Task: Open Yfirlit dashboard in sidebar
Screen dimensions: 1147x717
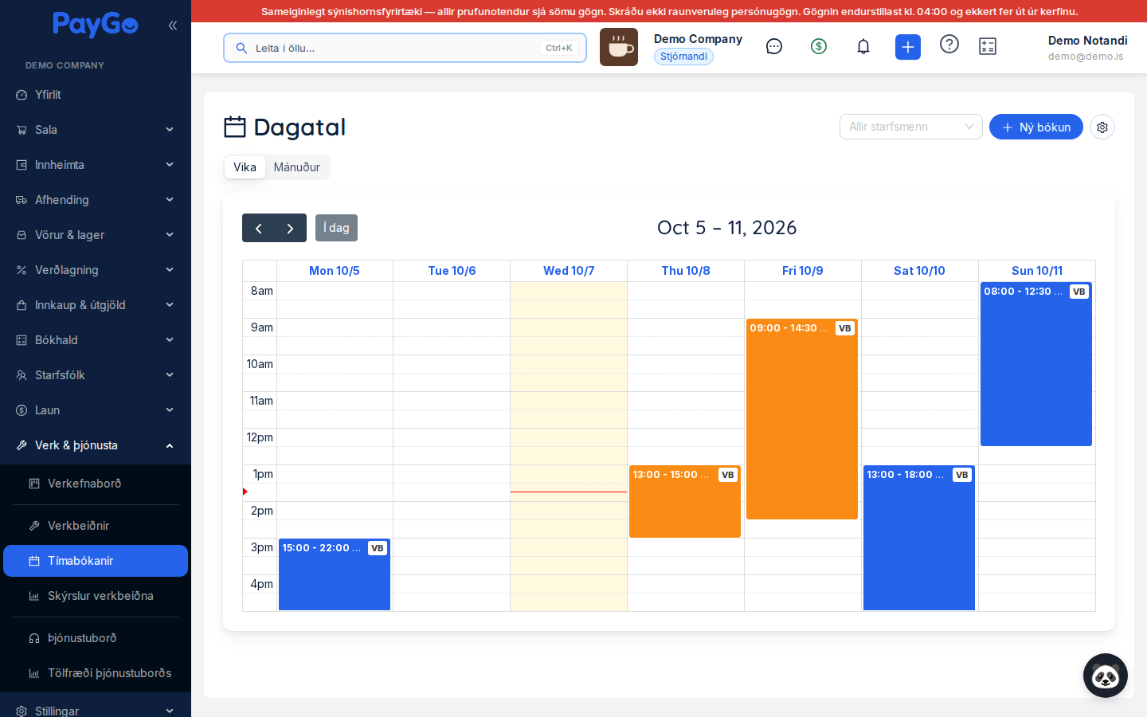Action: 96,95
